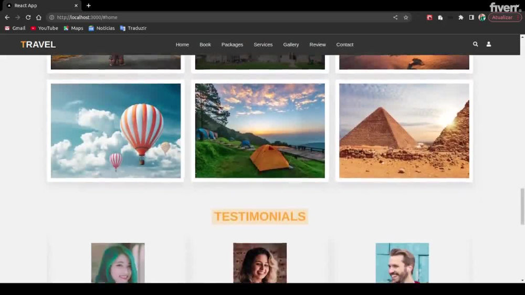Open the Traduzir bookmark
525x295 pixels.
pyautogui.click(x=133, y=28)
